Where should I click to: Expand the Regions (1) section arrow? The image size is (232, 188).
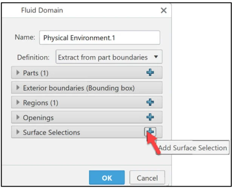point(18,102)
